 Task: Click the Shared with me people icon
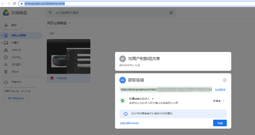(6, 50)
